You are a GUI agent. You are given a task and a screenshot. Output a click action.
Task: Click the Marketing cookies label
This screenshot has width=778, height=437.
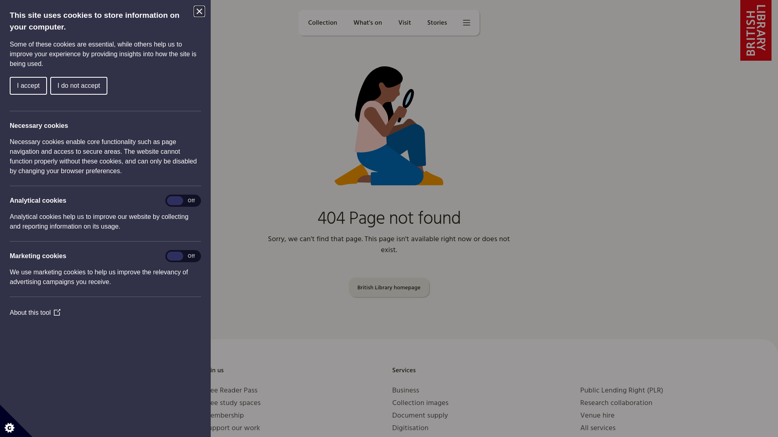point(38,256)
